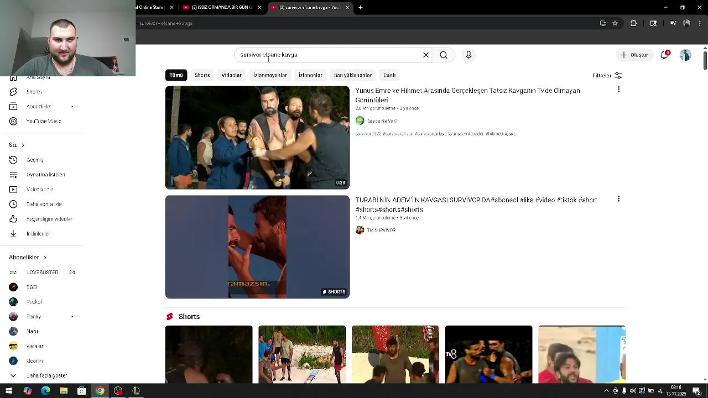Bookmark this page with the star
This screenshot has width=708, height=398.
click(615, 23)
